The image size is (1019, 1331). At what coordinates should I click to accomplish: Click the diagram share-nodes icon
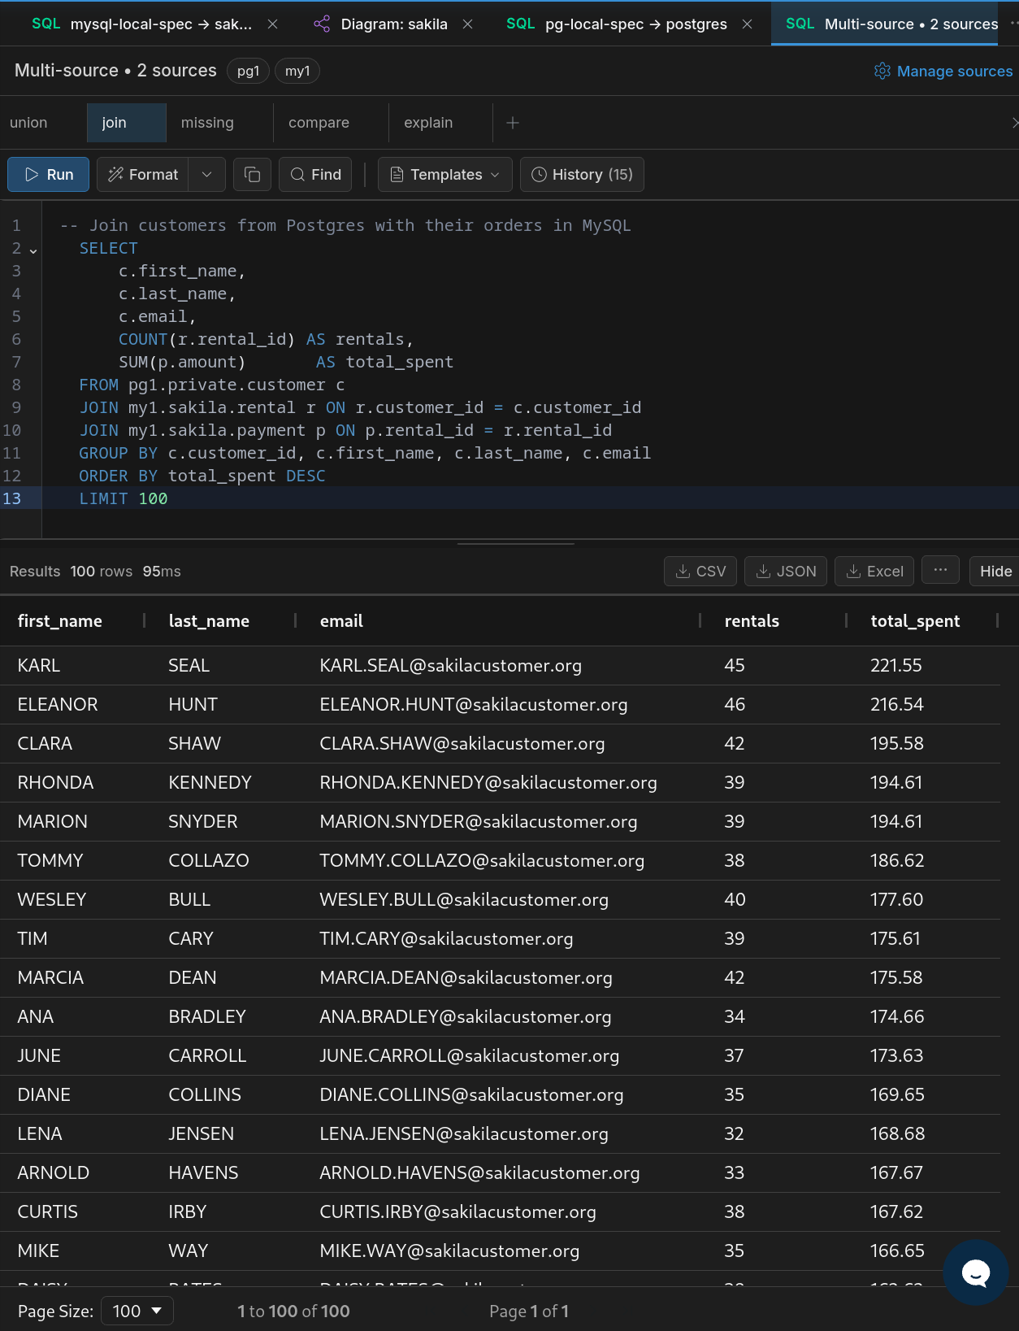pos(322,24)
